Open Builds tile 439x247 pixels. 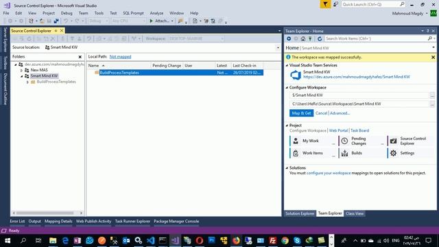[x=361, y=153]
